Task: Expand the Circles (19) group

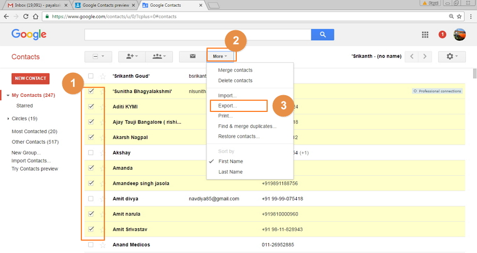Action: coord(8,119)
